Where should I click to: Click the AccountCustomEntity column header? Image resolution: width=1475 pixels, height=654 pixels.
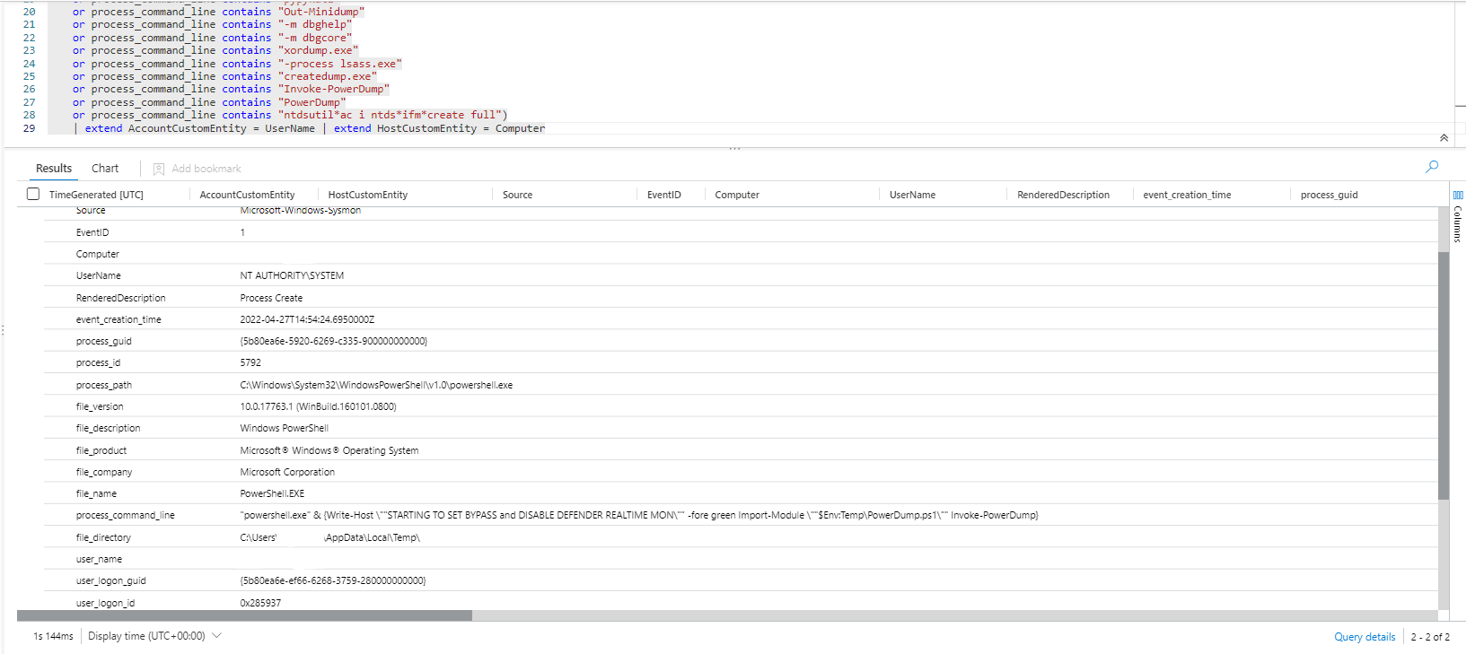pyautogui.click(x=247, y=195)
